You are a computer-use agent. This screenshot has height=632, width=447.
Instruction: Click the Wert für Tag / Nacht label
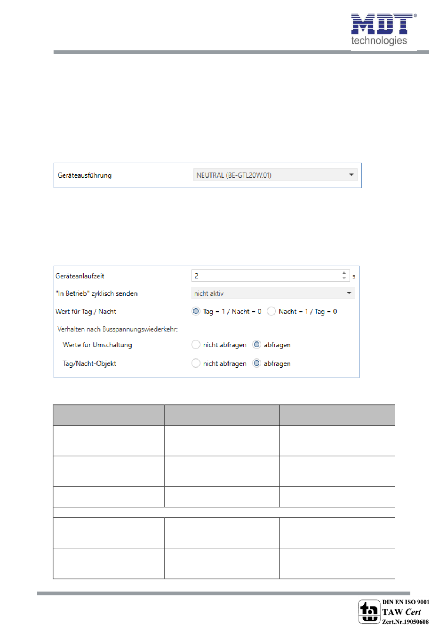(86, 311)
